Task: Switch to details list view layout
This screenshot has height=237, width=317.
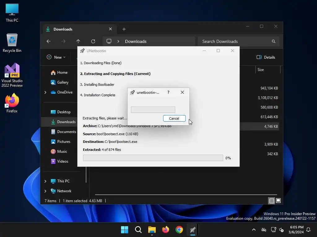Action: 271,201
